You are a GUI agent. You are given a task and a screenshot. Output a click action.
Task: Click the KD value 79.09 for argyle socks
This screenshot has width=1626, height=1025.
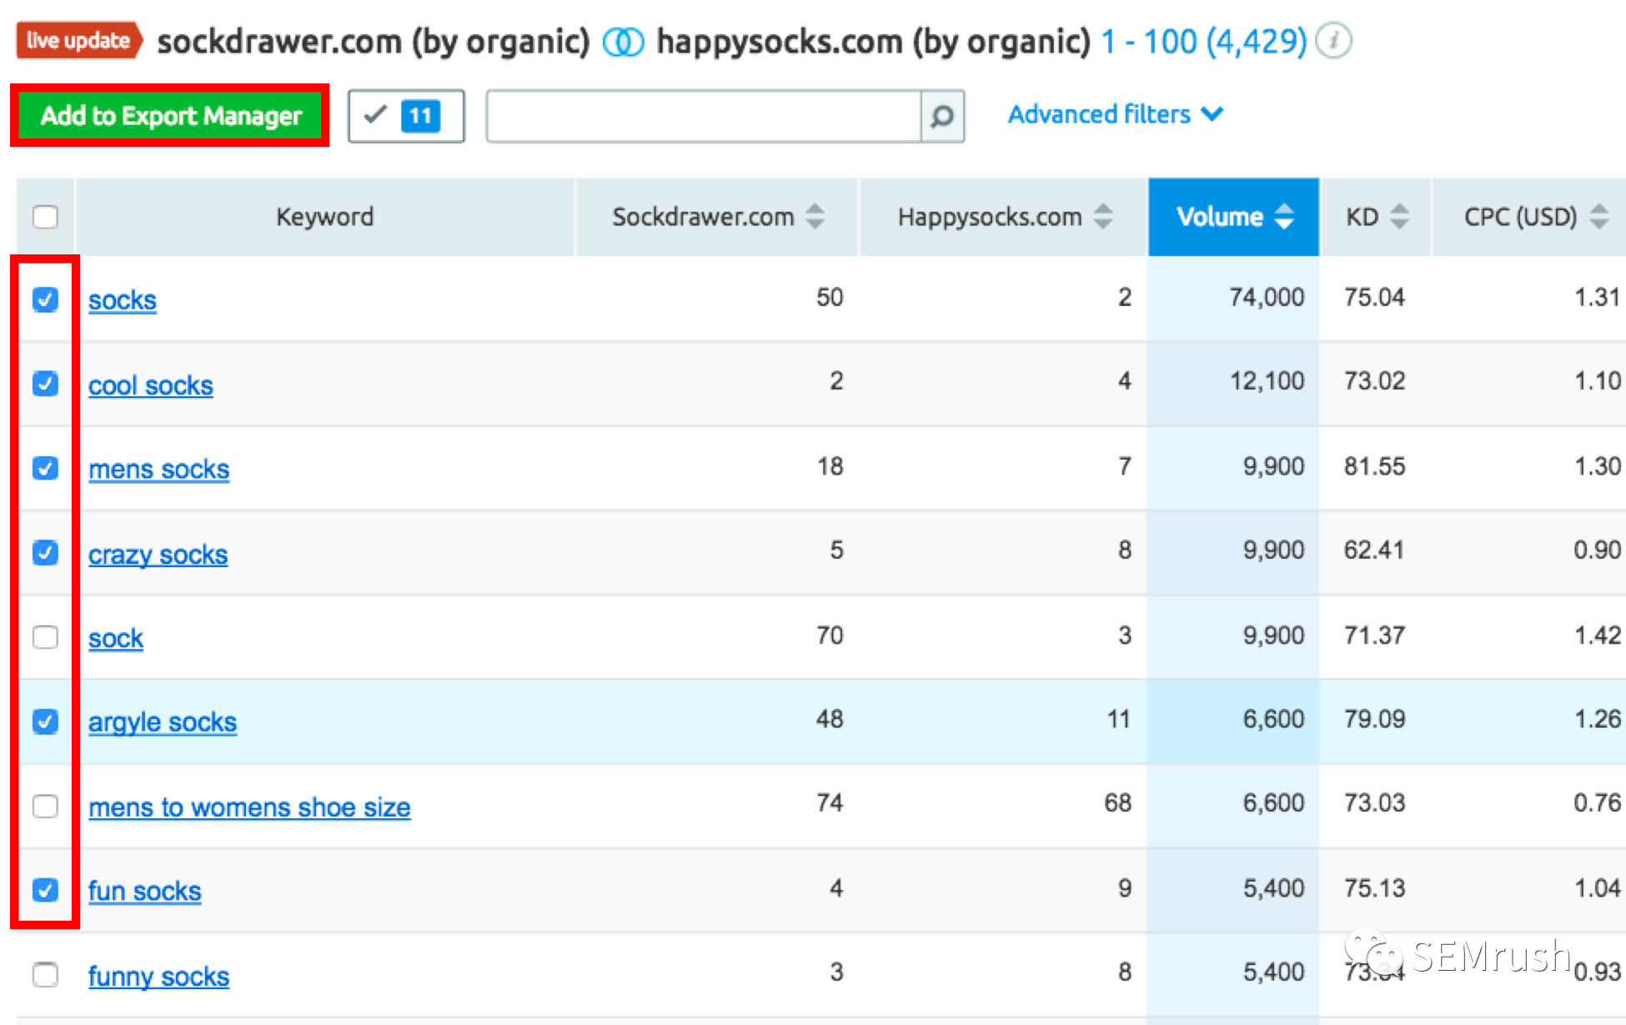pyautogui.click(x=1374, y=719)
